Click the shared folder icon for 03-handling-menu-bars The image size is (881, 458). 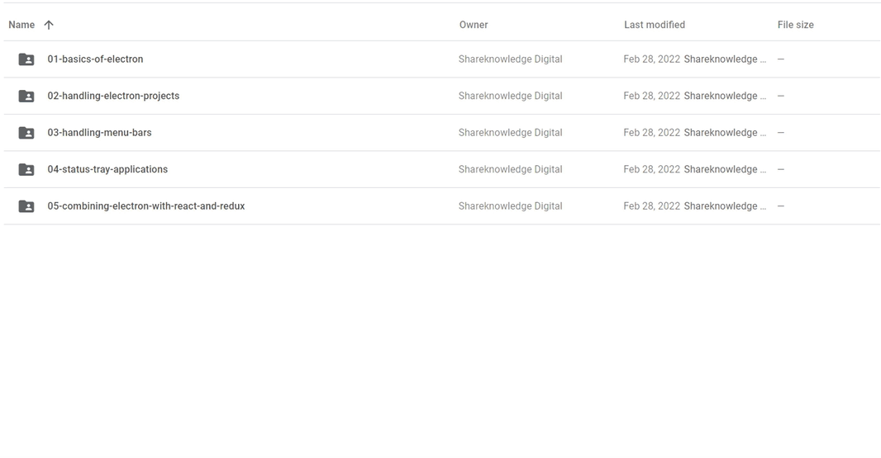26,133
